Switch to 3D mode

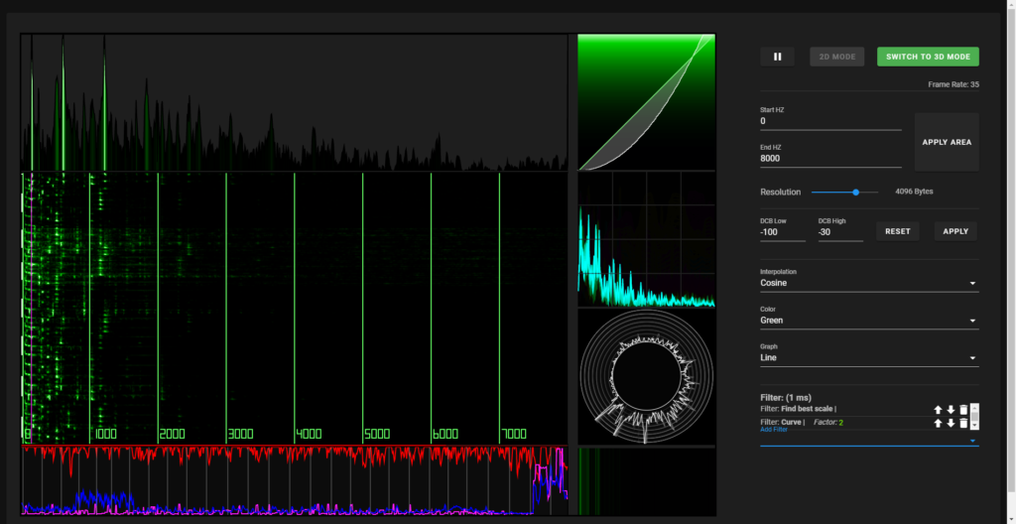tap(928, 57)
